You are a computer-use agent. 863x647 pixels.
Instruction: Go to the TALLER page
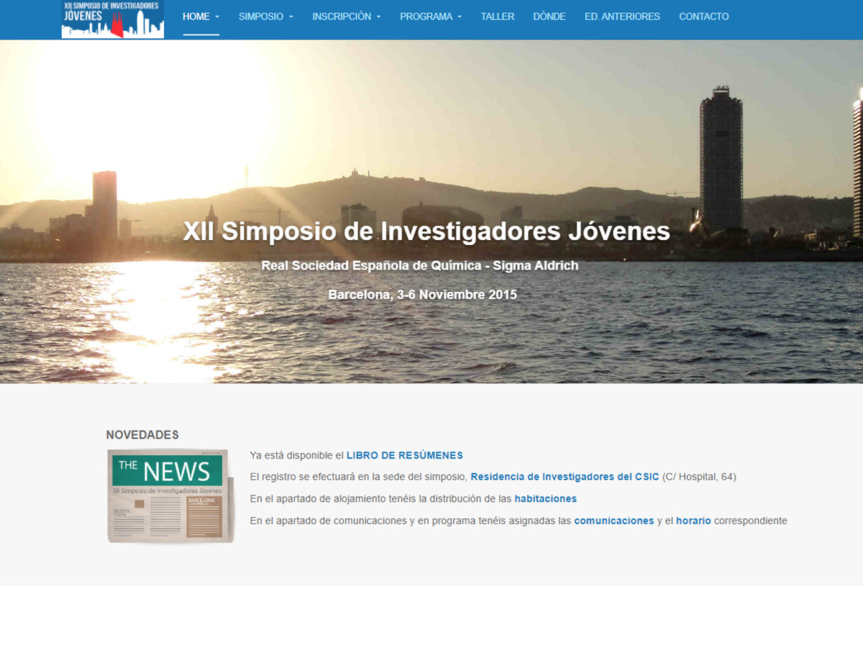click(497, 17)
